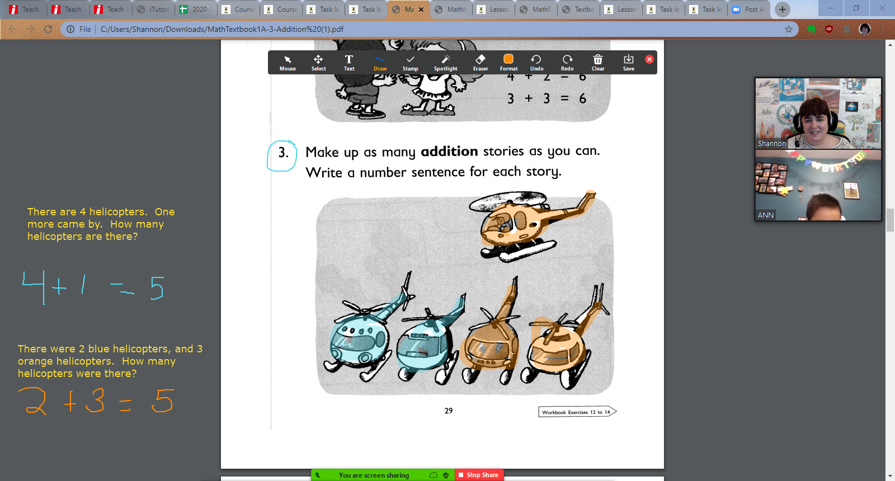Bookmark this page with the star icon
The width and height of the screenshot is (895, 481).
coord(789,29)
